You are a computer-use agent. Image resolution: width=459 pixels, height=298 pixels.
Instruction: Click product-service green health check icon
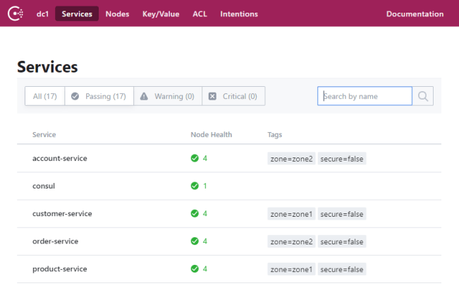195,268
